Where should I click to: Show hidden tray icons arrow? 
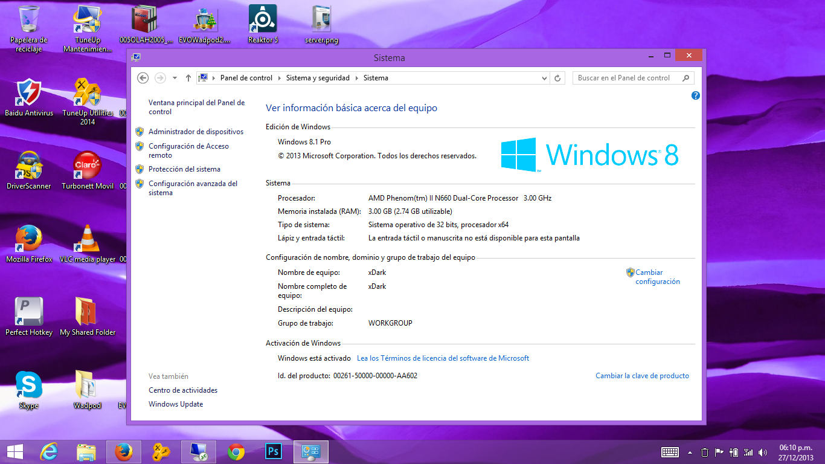690,452
